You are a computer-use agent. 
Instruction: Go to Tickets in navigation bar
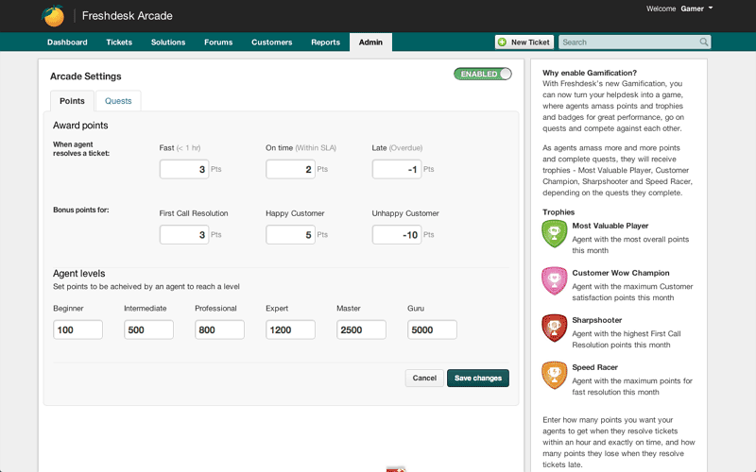pos(119,42)
